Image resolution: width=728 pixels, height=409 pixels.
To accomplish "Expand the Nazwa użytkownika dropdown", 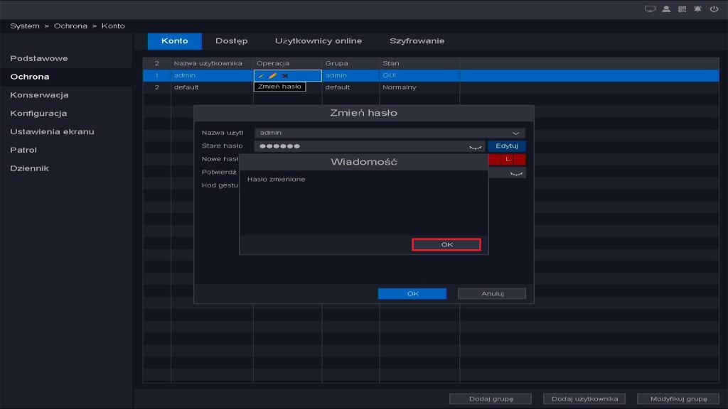I will point(515,133).
